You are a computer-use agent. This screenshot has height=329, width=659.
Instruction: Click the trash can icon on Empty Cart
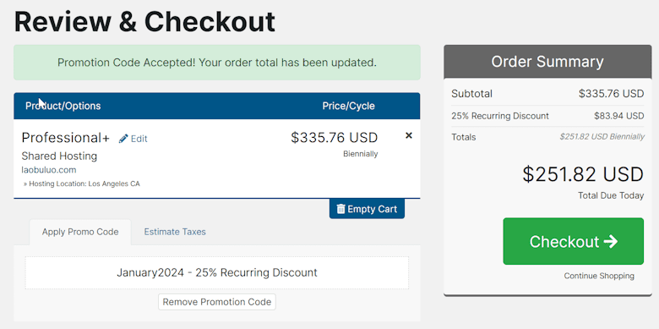[x=340, y=209]
